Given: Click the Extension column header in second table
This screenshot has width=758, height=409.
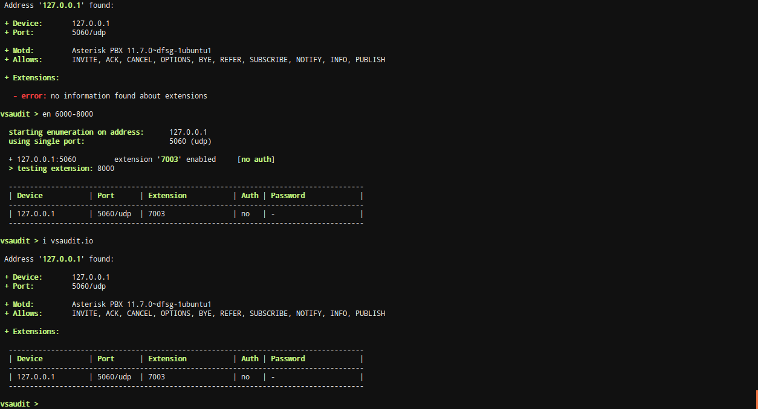Looking at the screenshot, I should point(167,358).
